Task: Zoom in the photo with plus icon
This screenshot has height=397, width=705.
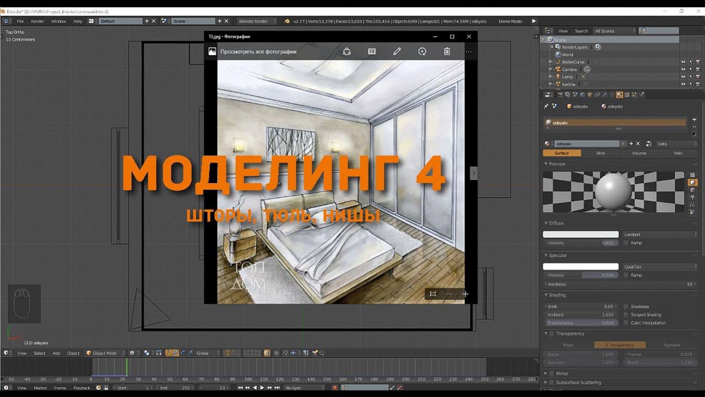Action: [465, 294]
